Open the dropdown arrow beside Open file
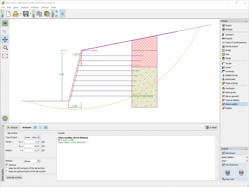 pyautogui.click(x=20, y=14)
